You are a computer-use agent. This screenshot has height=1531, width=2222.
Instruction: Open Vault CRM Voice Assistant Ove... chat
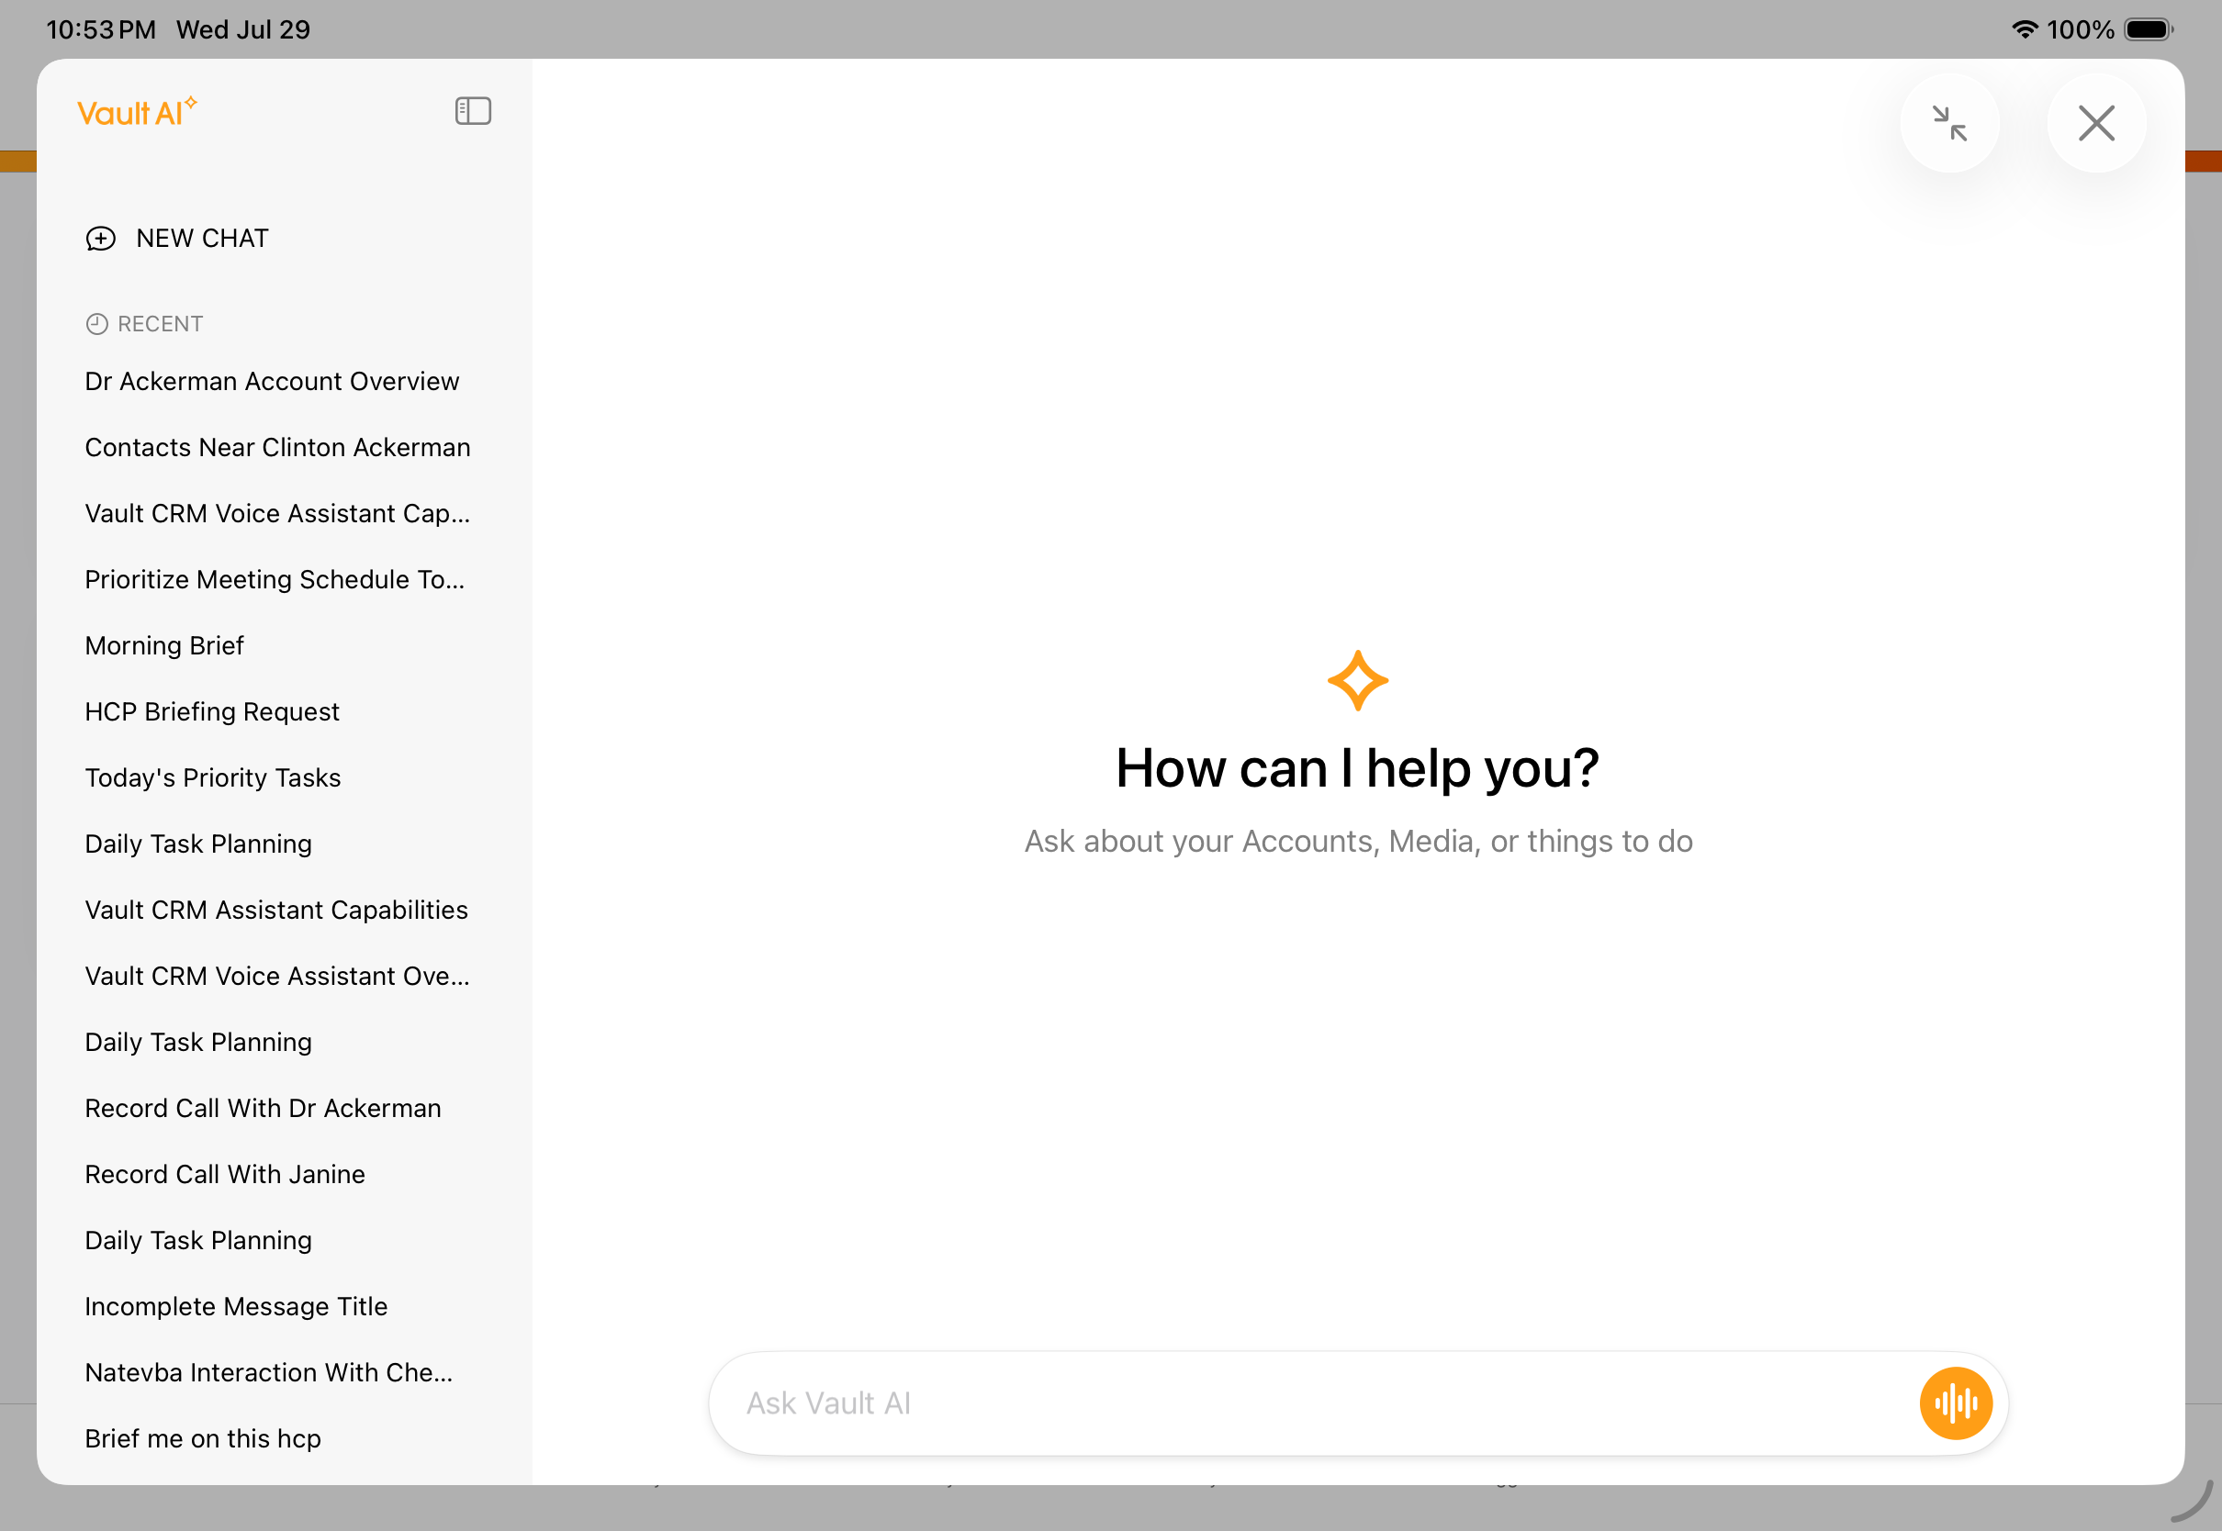278,978
